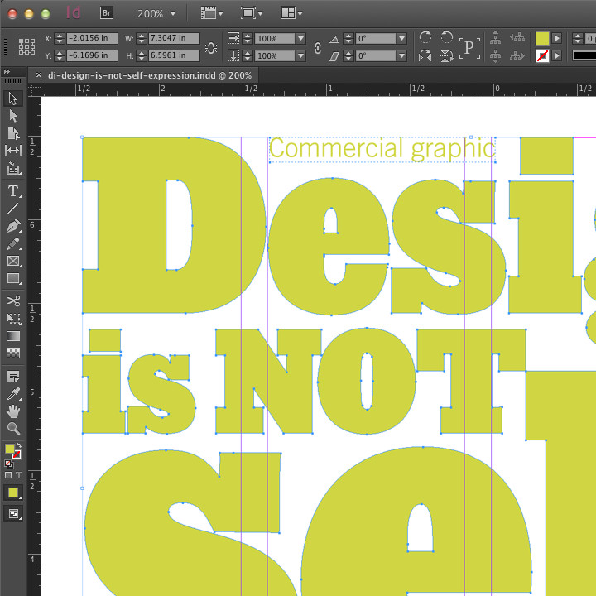596x596 pixels.
Task: Select the Rectangle tool
Action: coord(13,279)
